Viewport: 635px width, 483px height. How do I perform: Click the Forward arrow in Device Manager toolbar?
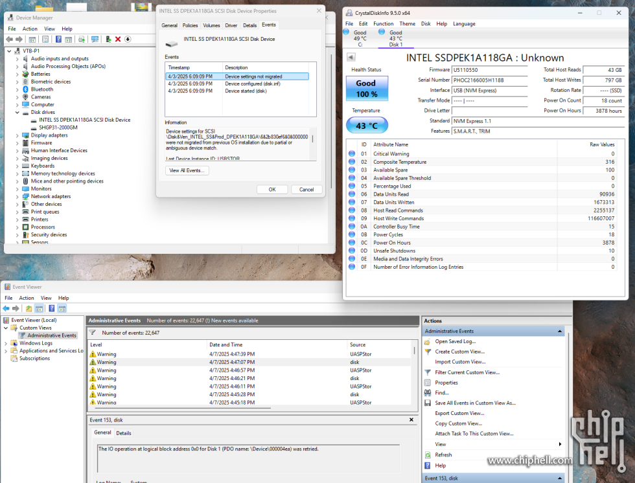tap(19, 39)
